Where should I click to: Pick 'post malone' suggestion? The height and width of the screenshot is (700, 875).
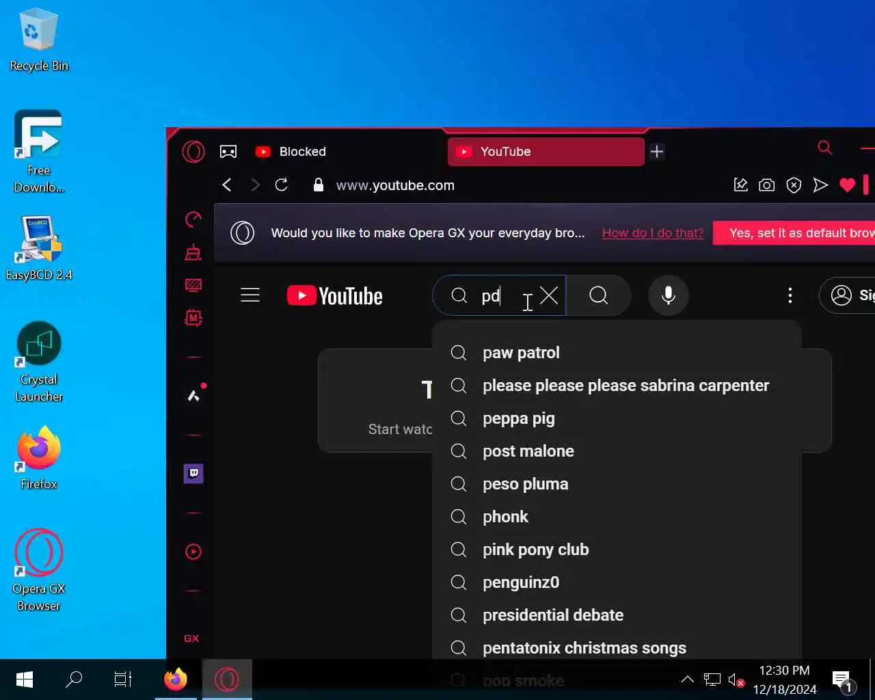(617, 451)
